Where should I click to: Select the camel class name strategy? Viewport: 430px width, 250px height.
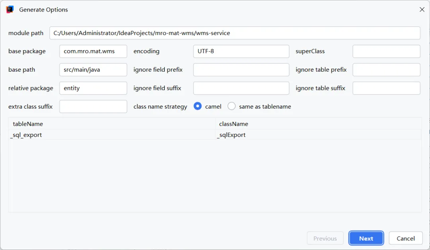pos(197,106)
